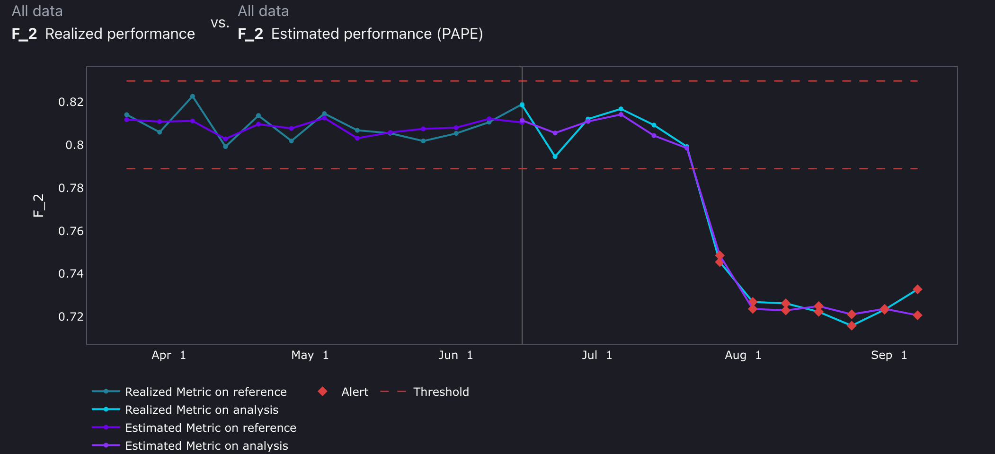The width and height of the screenshot is (995, 454).
Task: Toggle Estimated Metric on reference legend label
Action: (210, 428)
